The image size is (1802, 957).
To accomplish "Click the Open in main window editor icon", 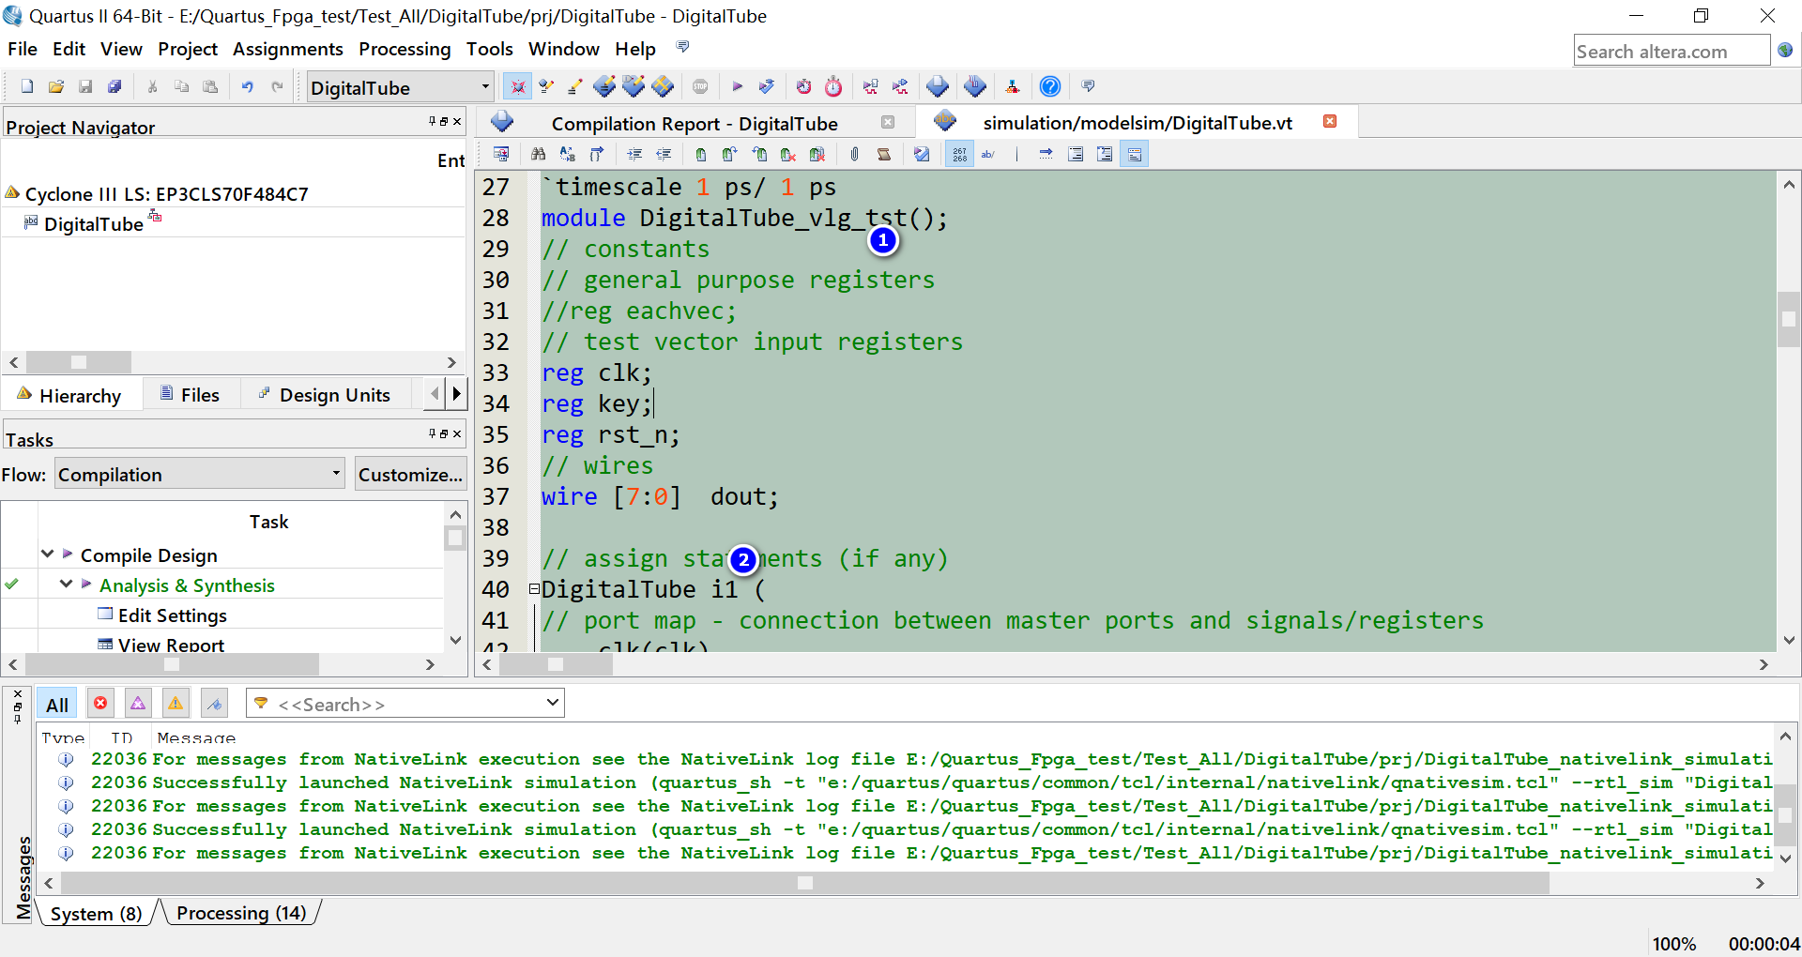I will 501,155.
